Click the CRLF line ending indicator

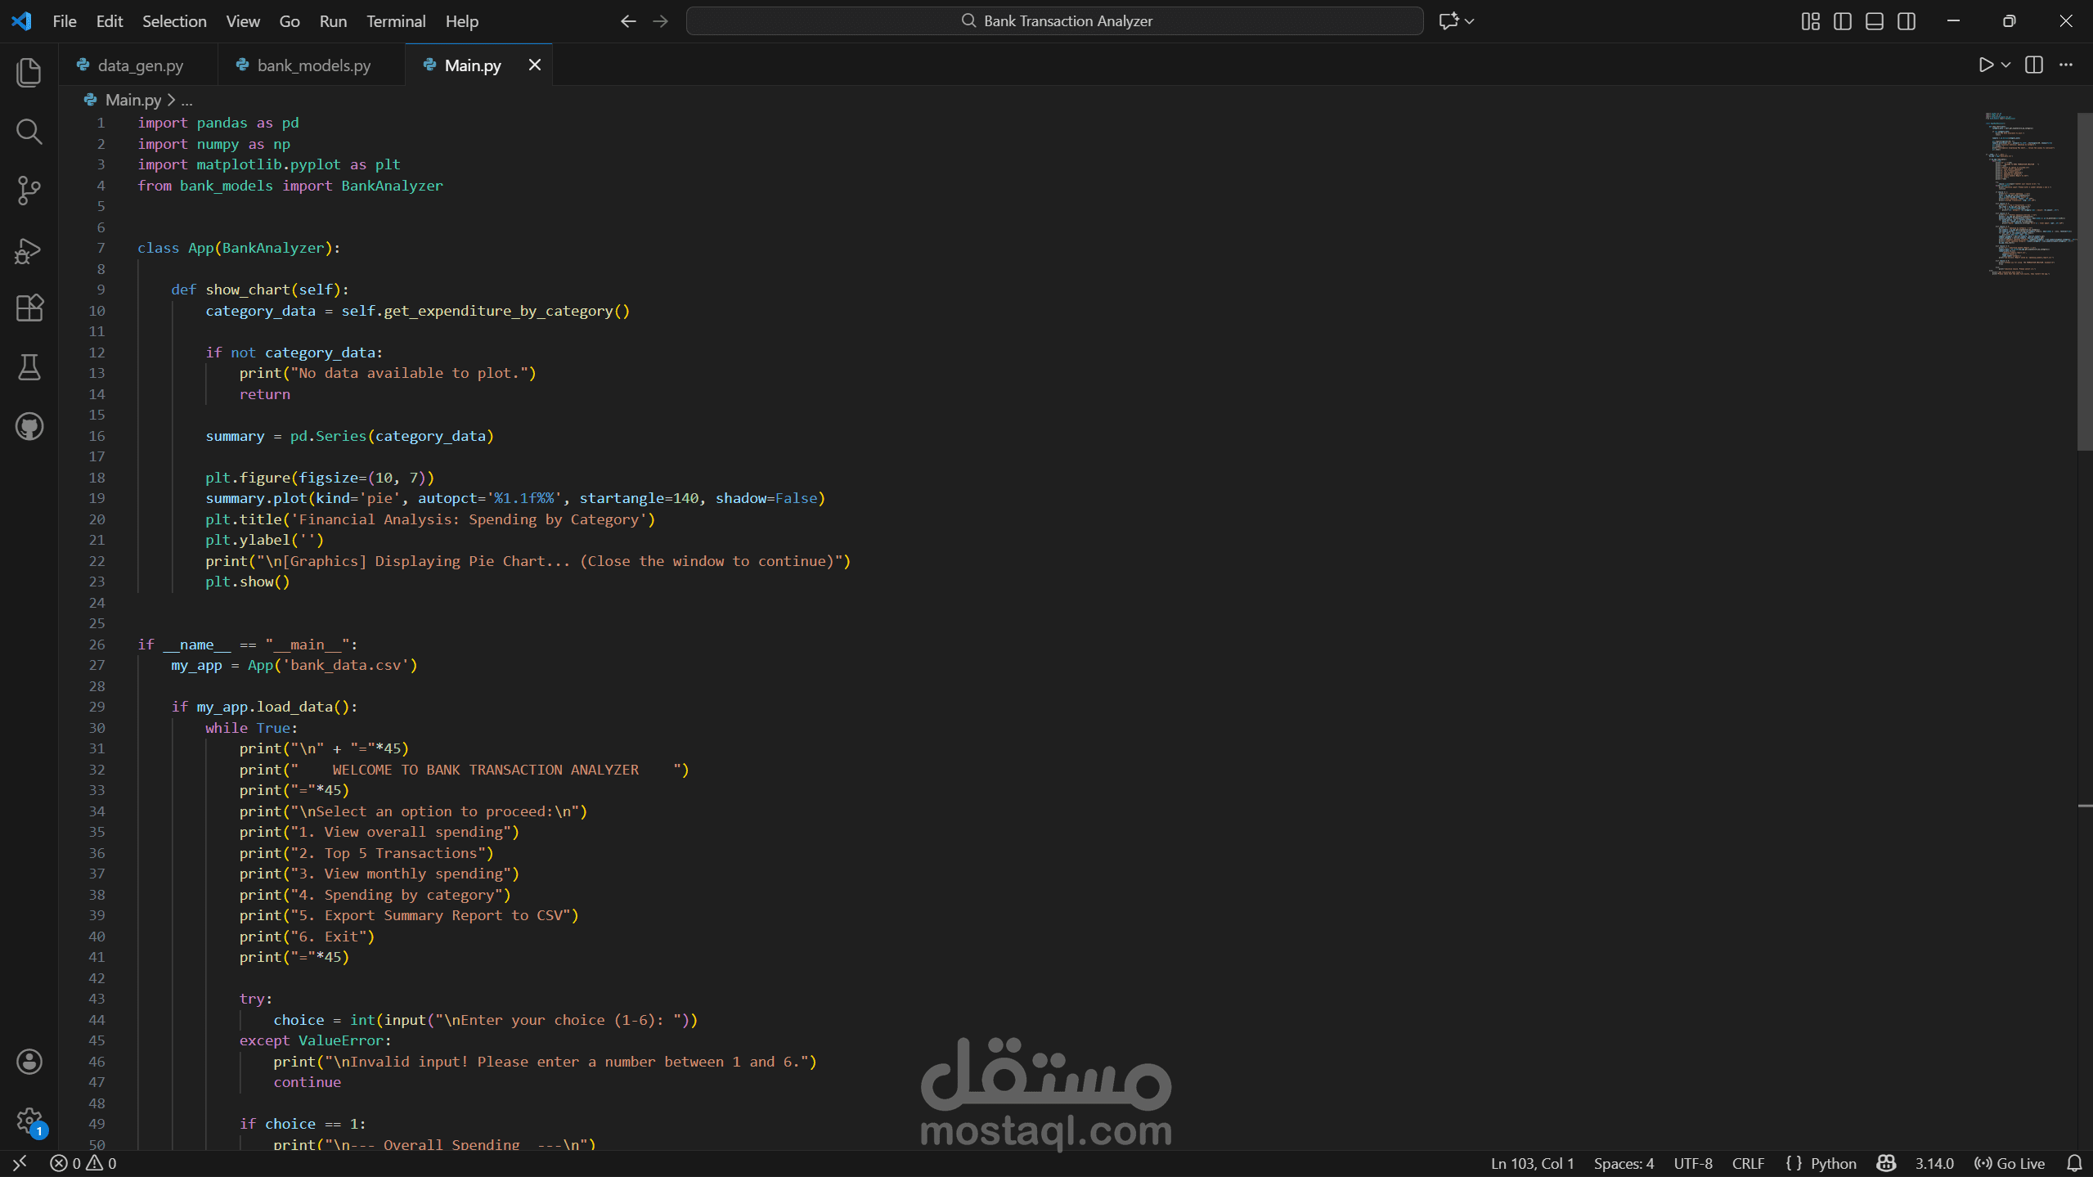pos(1748,1163)
